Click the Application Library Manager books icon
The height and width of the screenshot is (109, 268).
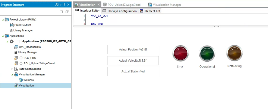(16, 52)
